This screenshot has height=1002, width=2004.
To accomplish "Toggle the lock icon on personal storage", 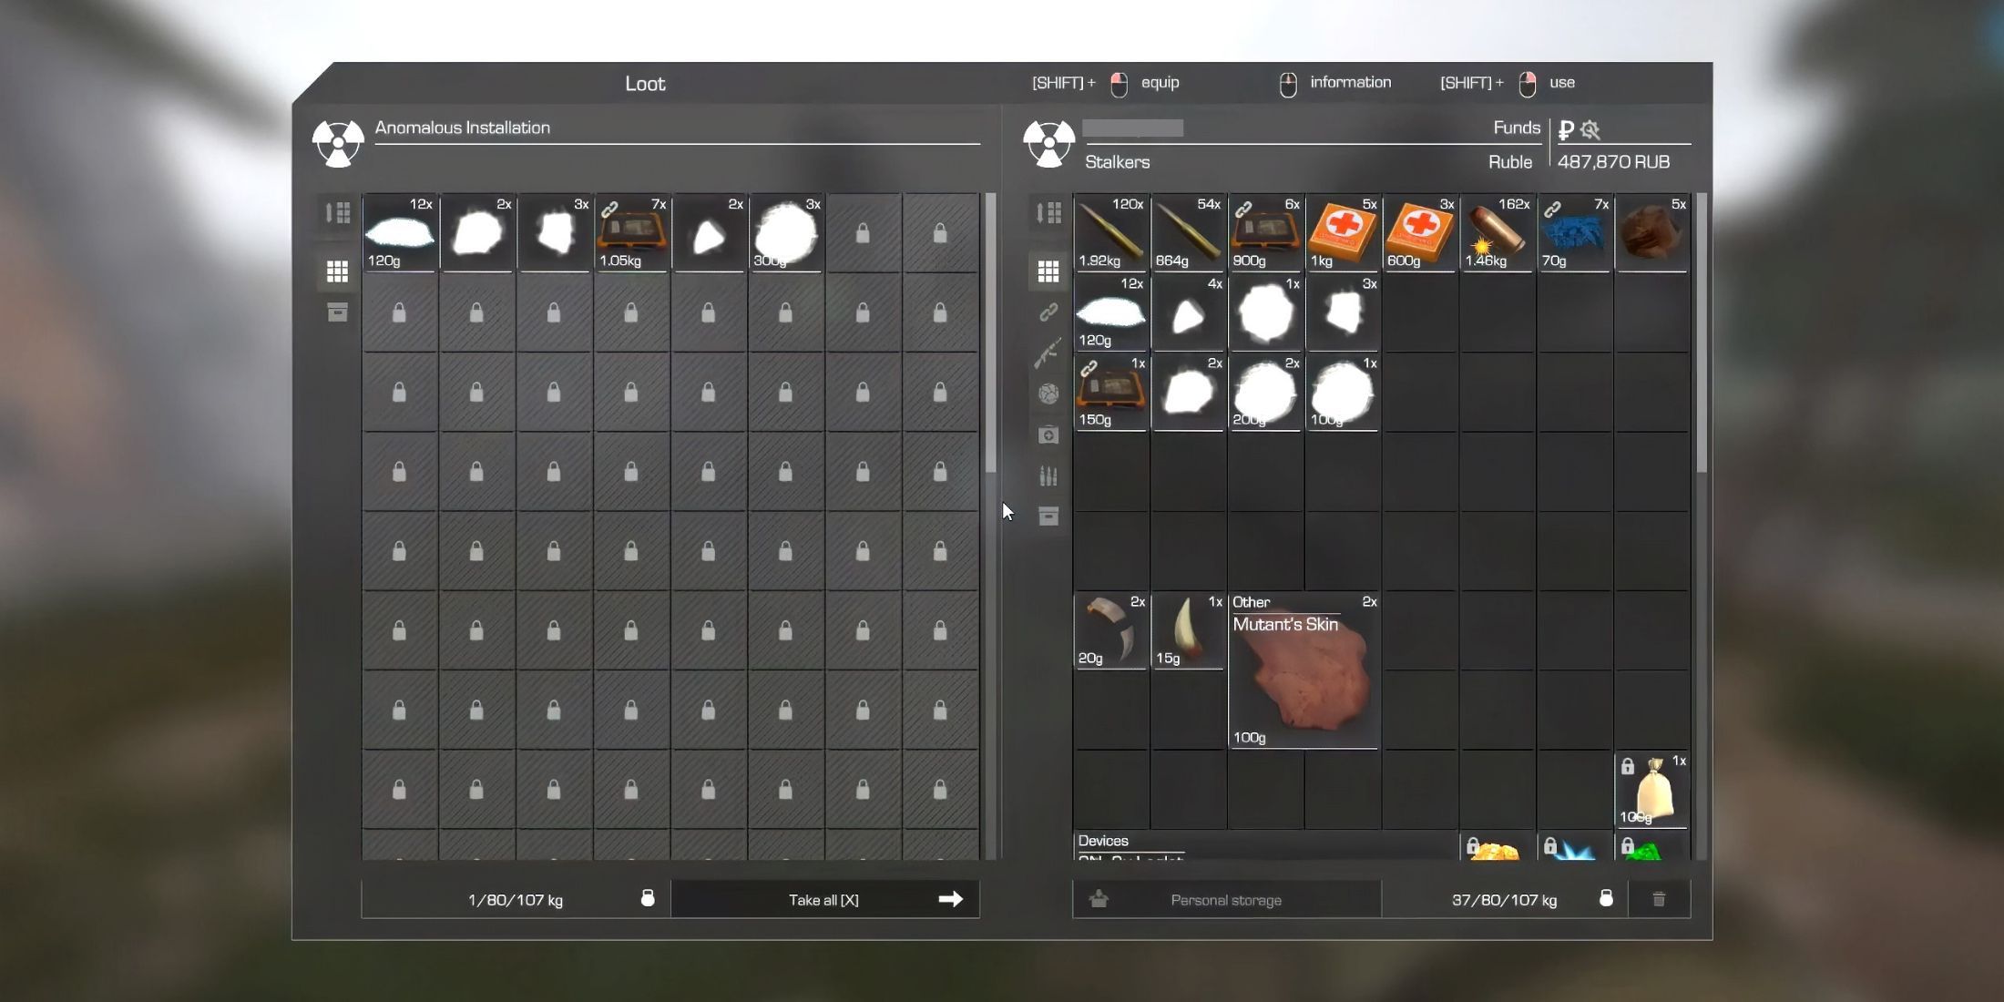I will (1605, 900).
